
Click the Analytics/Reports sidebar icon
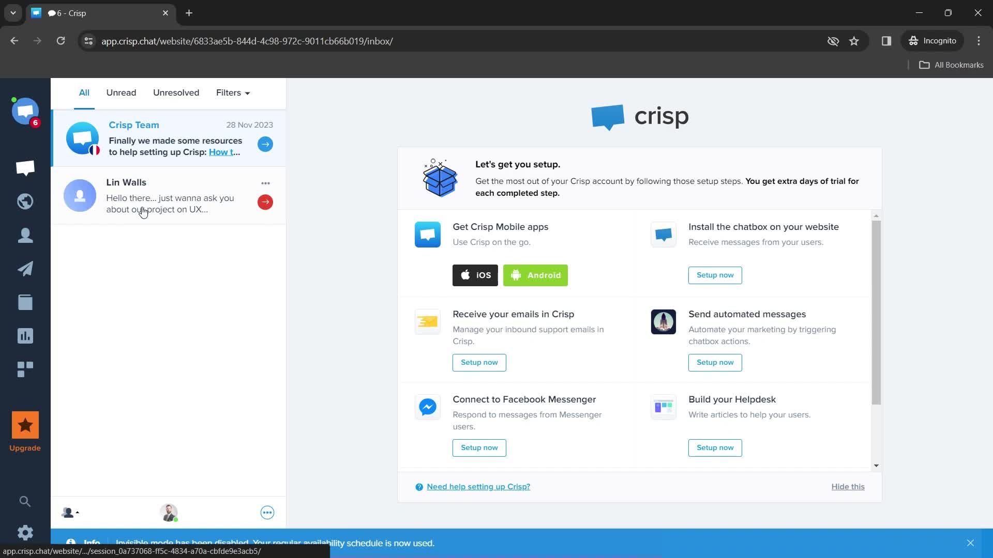click(x=25, y=336)
